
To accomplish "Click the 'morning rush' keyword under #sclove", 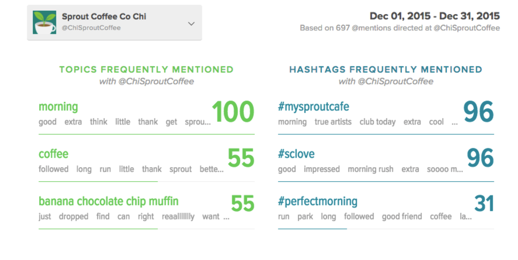I will coord(371,169).
